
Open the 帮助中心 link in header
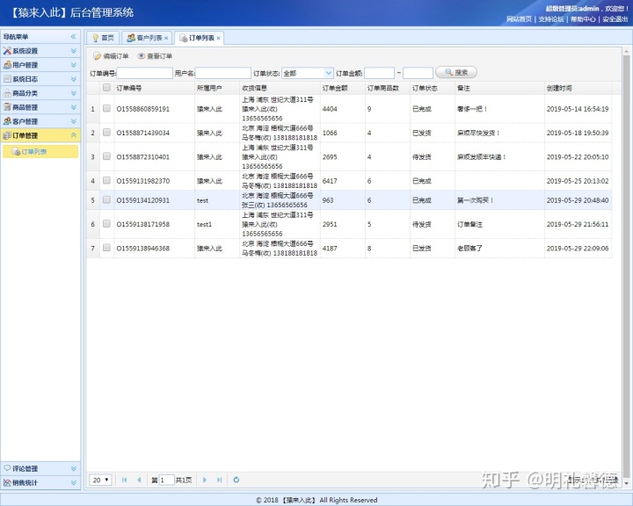pos(583,19)
